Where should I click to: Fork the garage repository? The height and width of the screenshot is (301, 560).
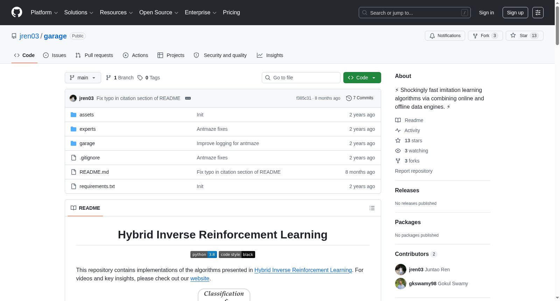click(485, 36)
